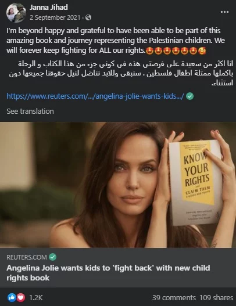
Task: Open the Janna Jihad profile name link
Action: pyautogui.click(x=49, y=7)
